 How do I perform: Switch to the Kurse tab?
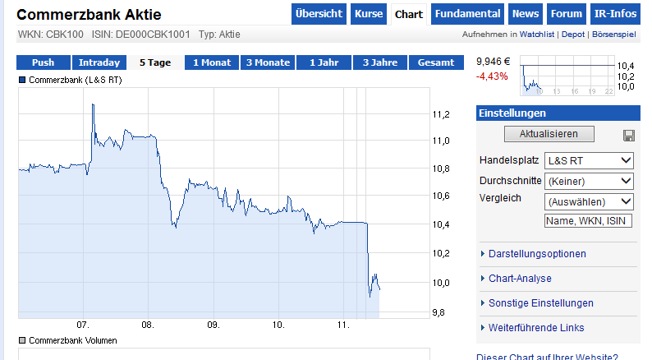tap(369, 14)
